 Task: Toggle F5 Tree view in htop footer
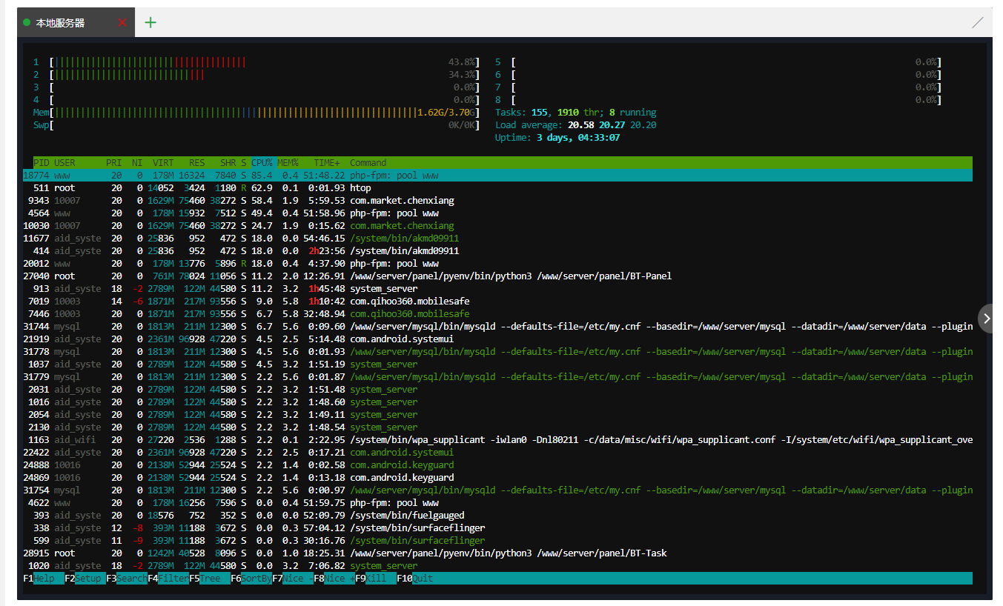[210, 578]
